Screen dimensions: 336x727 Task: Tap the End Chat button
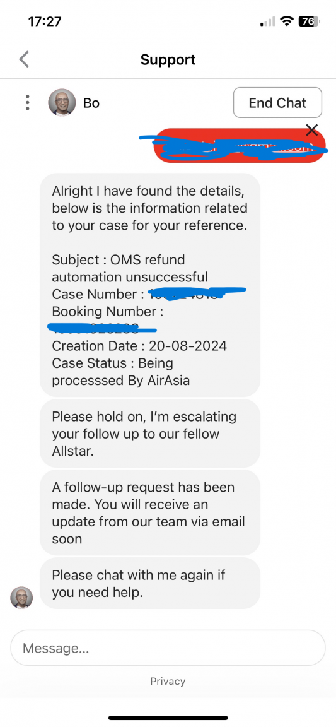[277, 102]
